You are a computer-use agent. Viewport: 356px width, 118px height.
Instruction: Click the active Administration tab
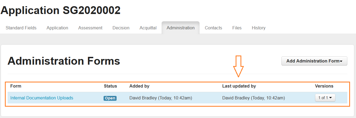tap(181, 28)
